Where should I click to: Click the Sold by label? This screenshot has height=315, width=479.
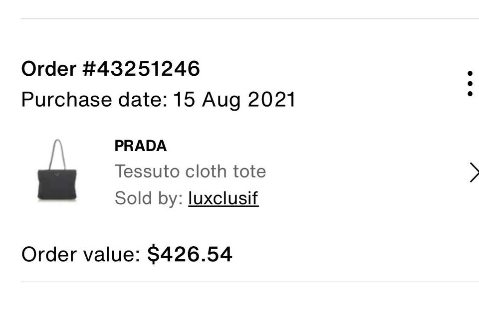[149, 198]
